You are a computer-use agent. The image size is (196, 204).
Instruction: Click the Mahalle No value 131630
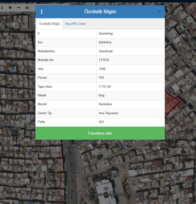[104, 60]
